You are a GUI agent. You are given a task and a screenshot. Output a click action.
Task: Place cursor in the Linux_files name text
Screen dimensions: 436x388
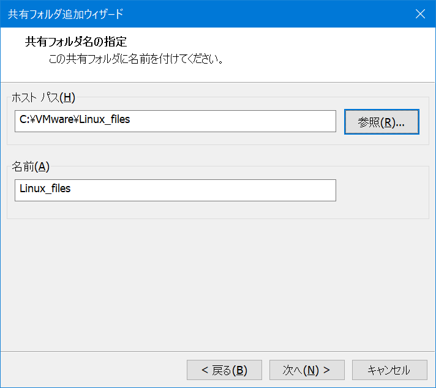pos(45,188)
